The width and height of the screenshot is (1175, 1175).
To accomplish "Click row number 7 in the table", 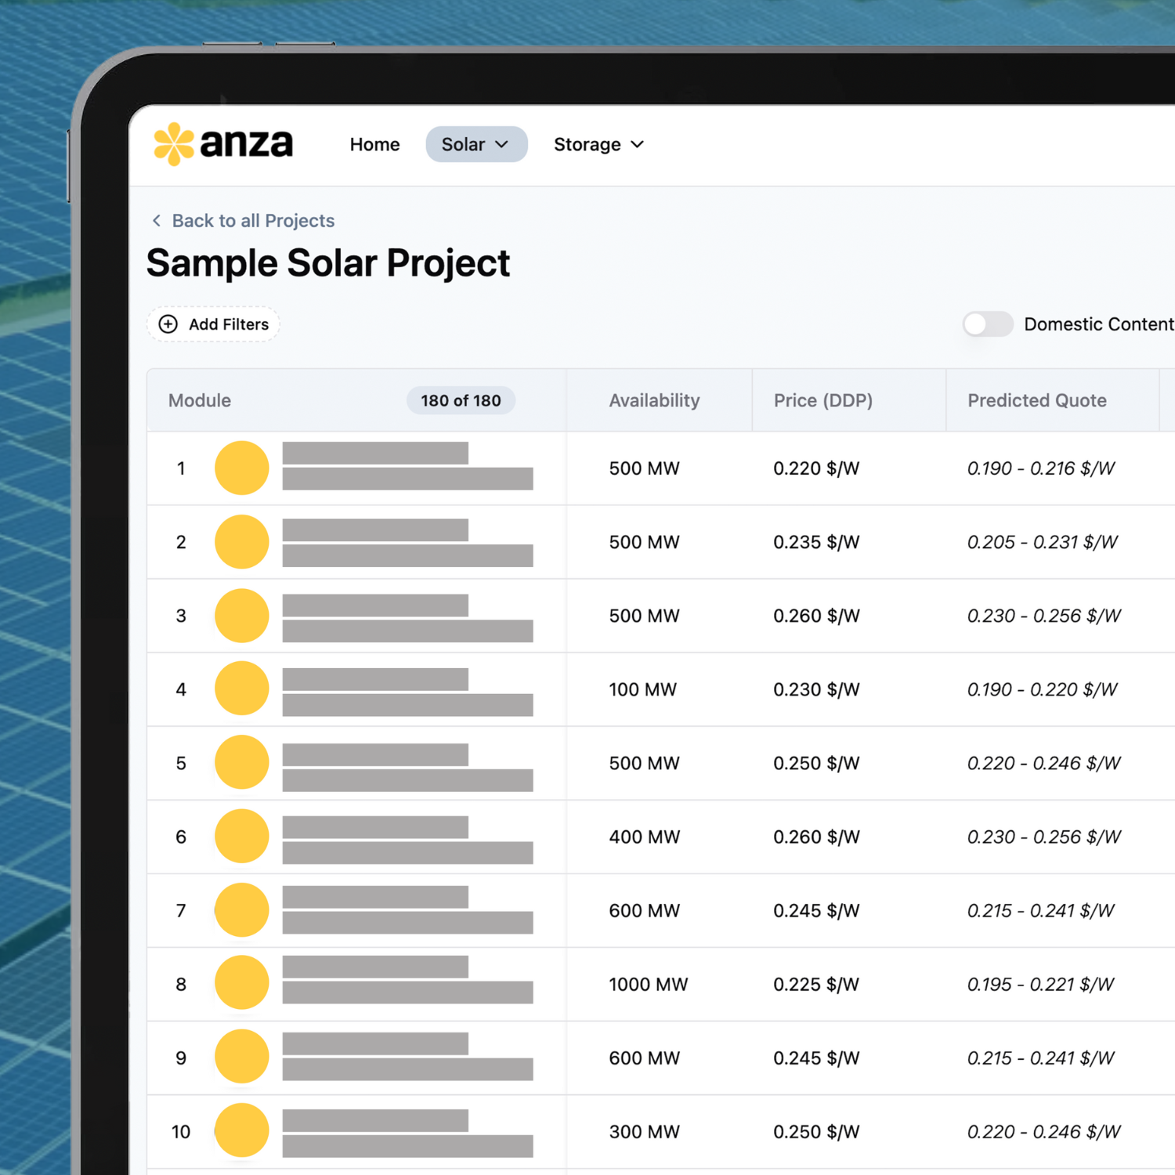I will [x=181, y=911].
